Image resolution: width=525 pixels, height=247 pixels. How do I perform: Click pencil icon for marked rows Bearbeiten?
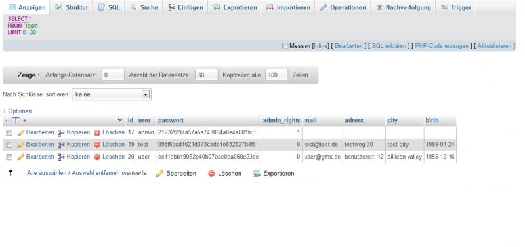pos(159,174)
